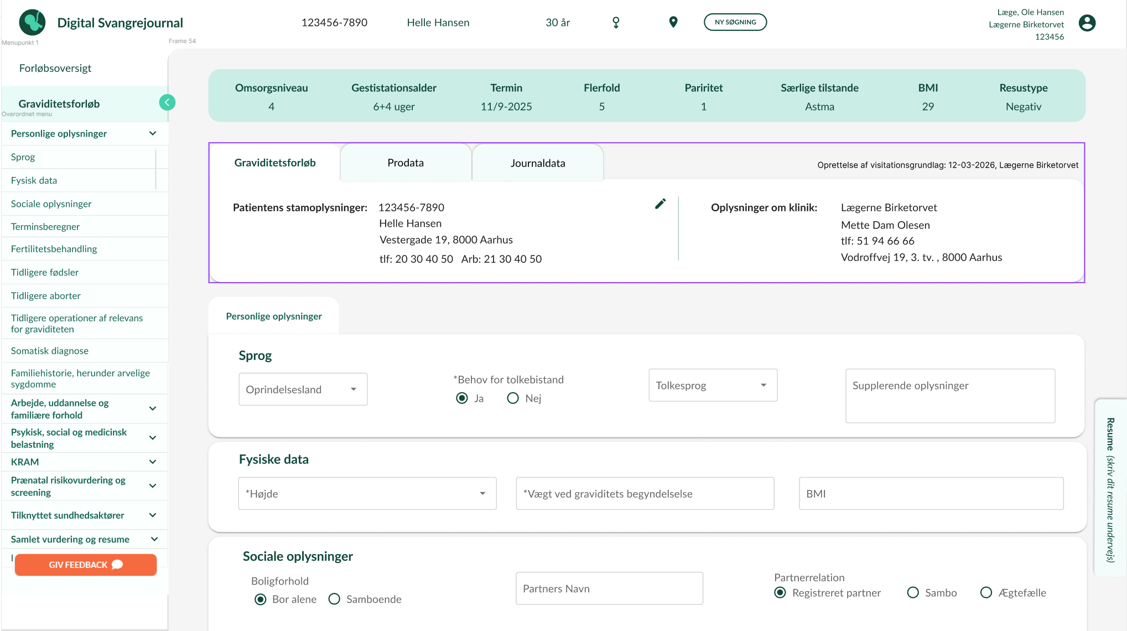Click the location pin icon
This screenshot has height=631, width=1127.
(673, 22)
